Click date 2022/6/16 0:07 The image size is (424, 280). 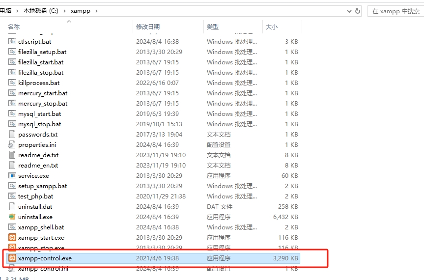point(157,83)
